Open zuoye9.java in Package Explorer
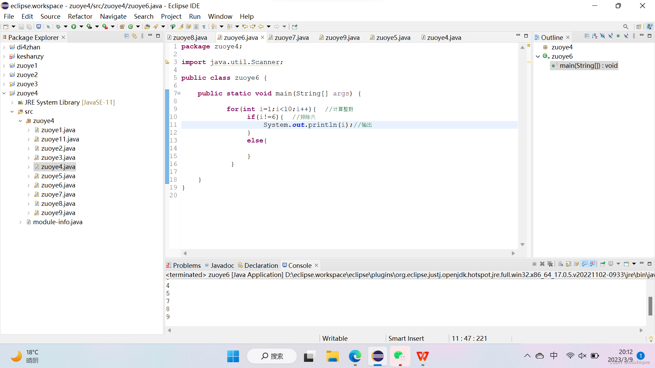655x368 pixels. [58, 213]
